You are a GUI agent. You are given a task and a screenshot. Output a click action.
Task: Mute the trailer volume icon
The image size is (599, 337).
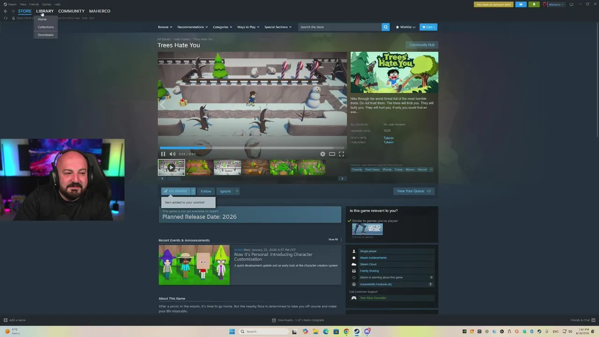[x=172, y=154]
